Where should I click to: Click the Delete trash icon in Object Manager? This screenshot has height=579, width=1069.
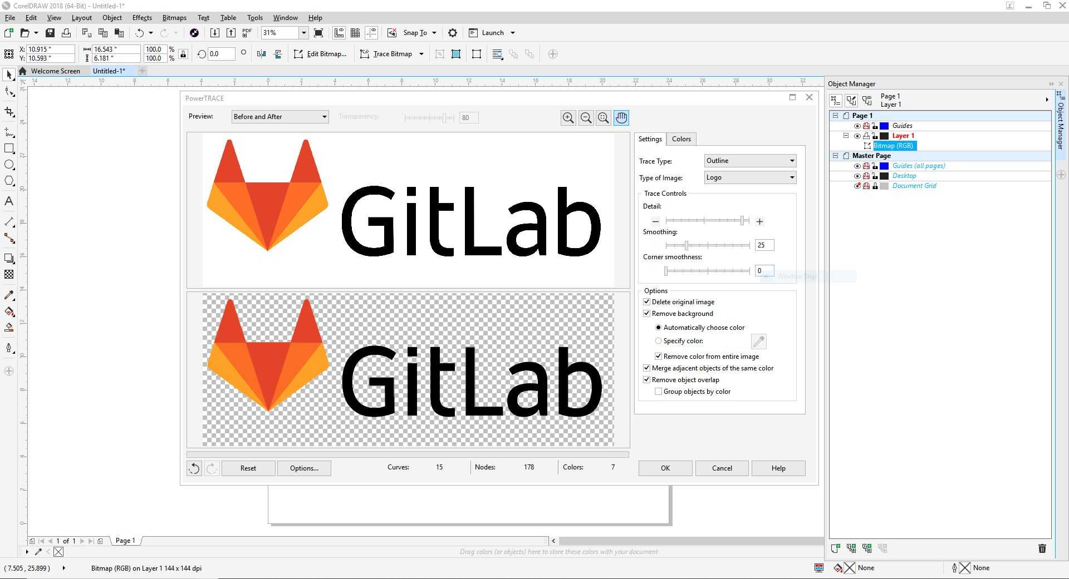1042,548
